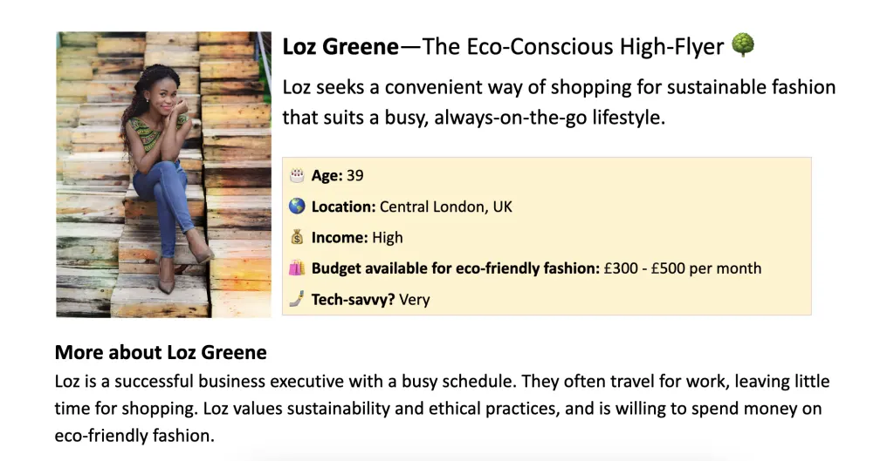The image size is (894, 461).
Task: Click the tree emoji beside the title
Action: pos(743,45)
